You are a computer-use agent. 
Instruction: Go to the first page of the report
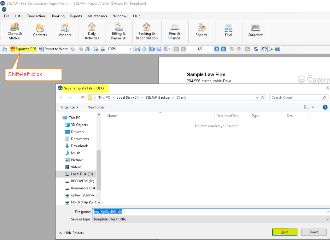(176, 49)
